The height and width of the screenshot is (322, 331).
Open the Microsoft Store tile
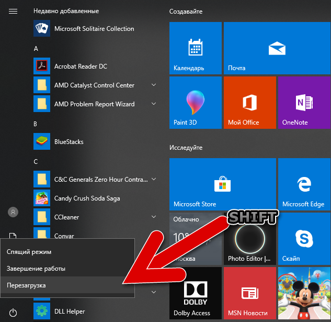click(222, 184)
